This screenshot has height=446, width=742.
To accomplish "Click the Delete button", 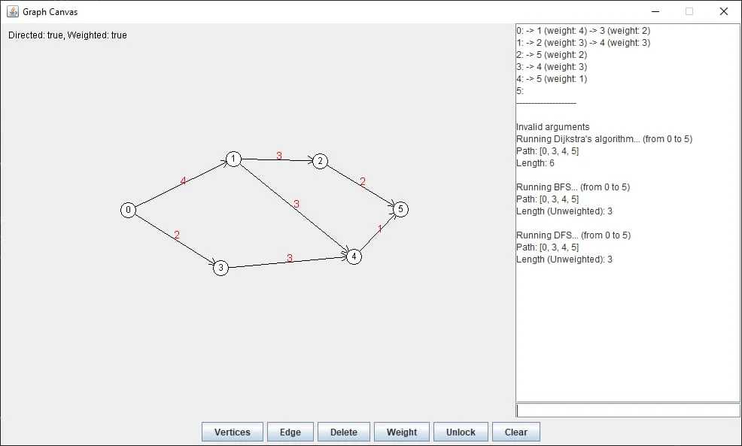I will coord(343,432).
